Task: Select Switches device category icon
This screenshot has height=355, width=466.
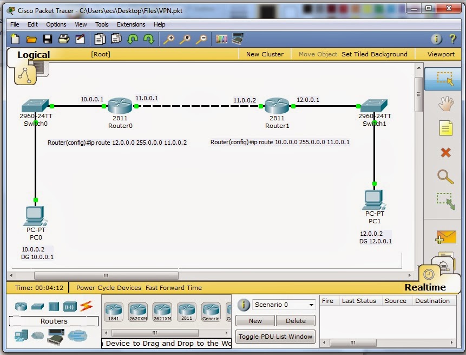Action: click(x=37, y=306)
